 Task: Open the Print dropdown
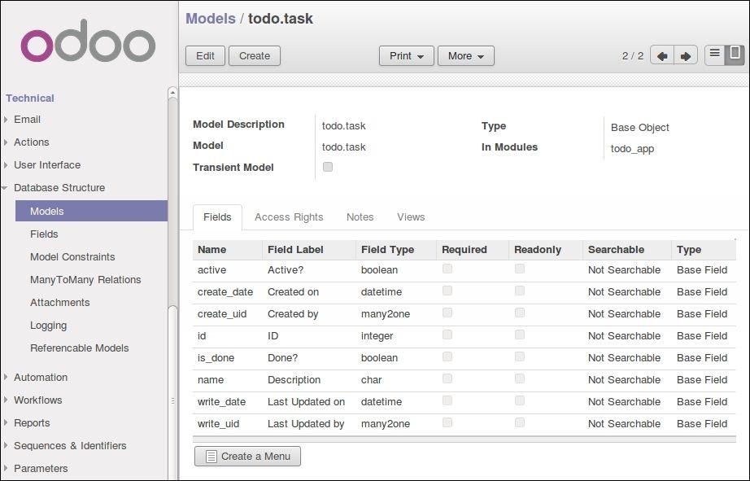(x=407, y=56)
